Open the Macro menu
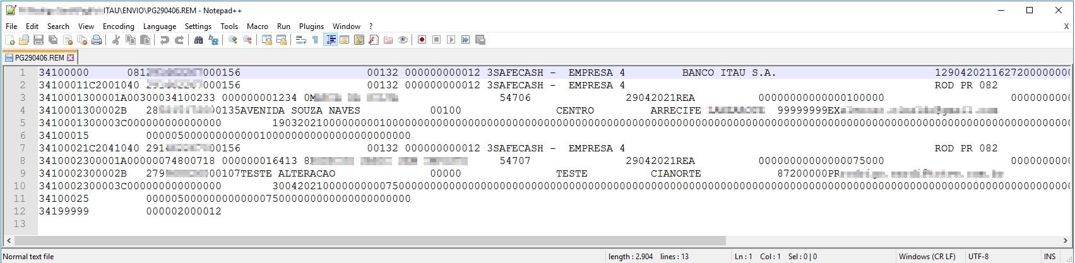The height and width of the screenshot is (263, 1075). [x=258, y=26]
